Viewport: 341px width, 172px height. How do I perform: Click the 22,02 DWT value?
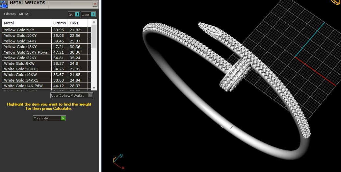(75, 69)
